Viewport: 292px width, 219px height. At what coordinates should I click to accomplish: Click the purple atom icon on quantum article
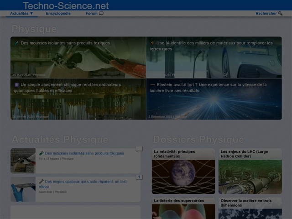tap(16, 85)
